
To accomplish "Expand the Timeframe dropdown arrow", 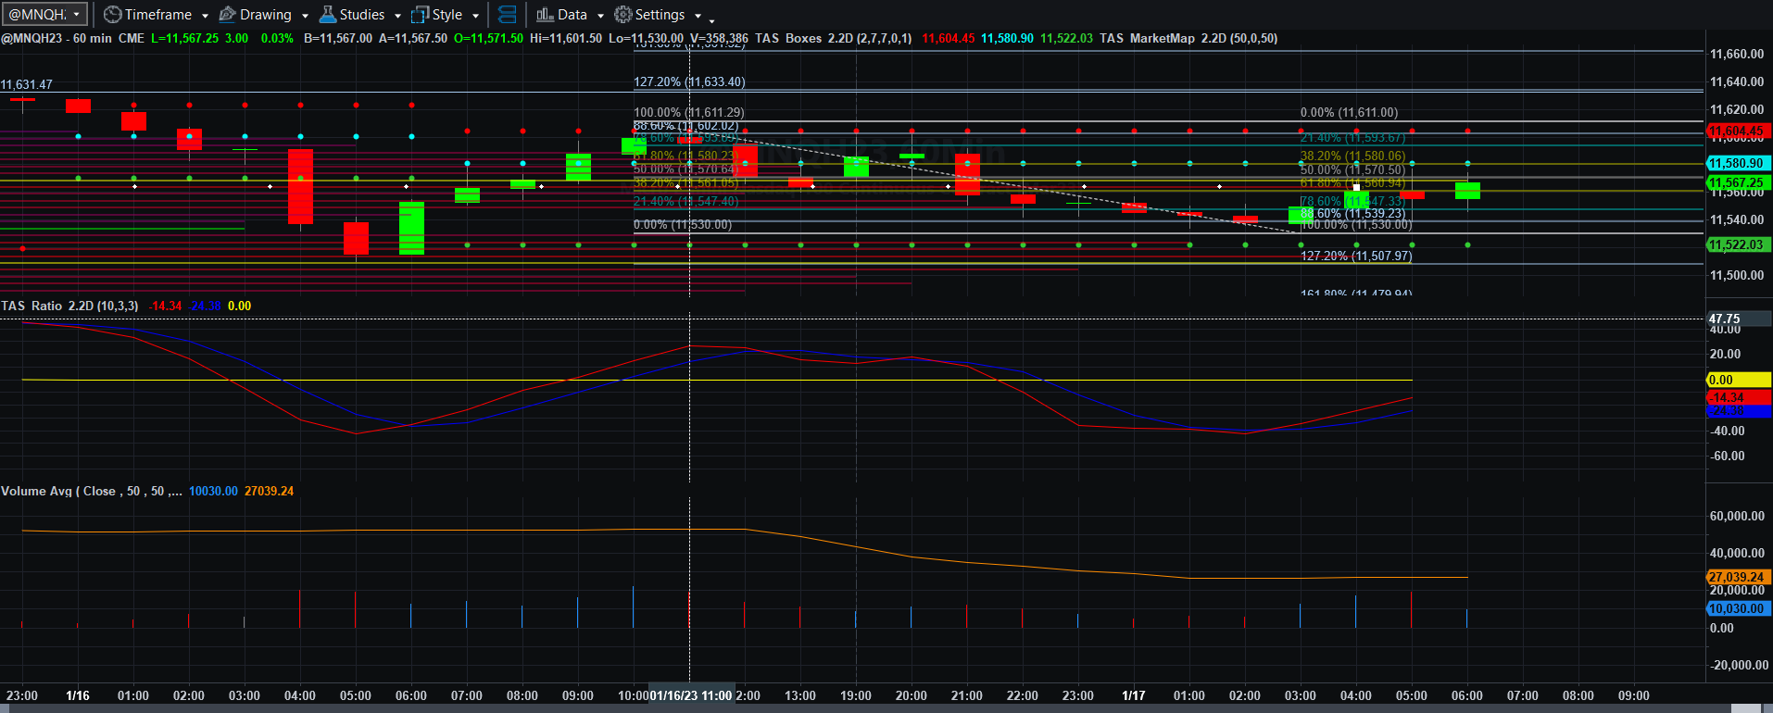I will coord(205,16).
